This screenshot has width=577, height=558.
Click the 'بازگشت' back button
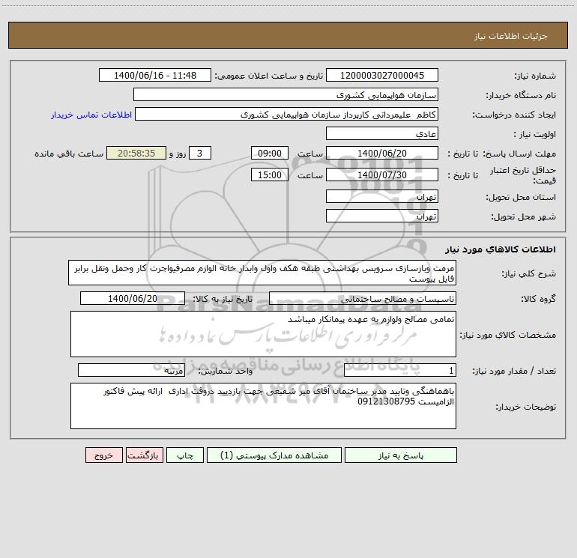(x=144, y=455)
